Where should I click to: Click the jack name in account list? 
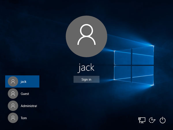point(24,82)
